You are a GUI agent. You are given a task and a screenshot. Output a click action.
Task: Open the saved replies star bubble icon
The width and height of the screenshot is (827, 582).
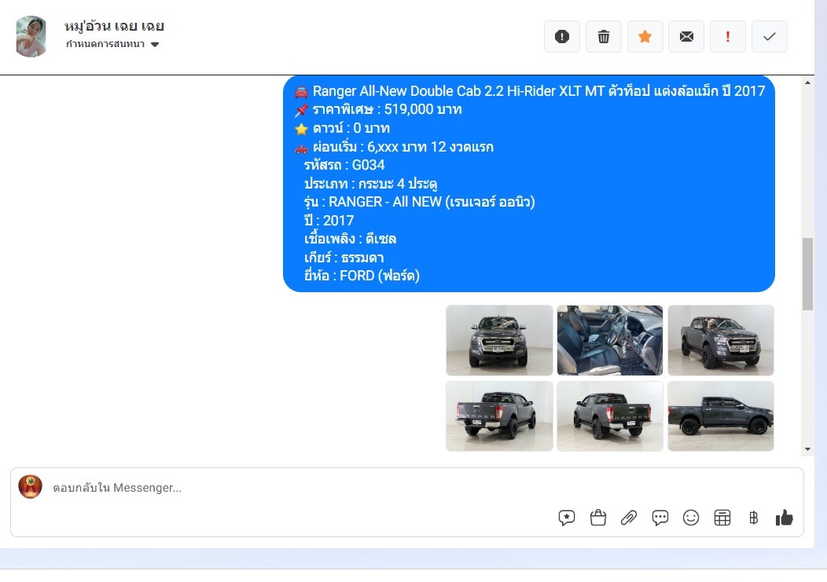567,518
